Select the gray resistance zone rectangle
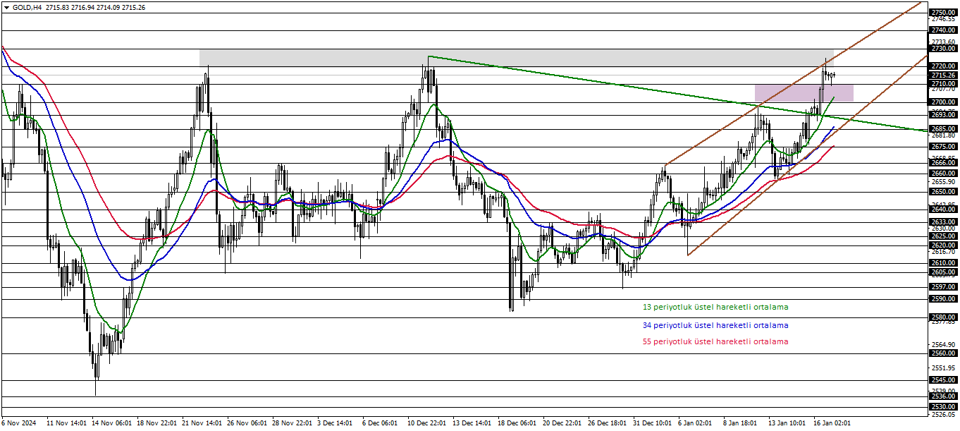The width and height of the screenshot is (960, 431). 516,58
